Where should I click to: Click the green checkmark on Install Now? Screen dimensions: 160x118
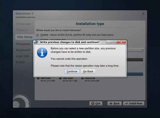pos(127,103)
